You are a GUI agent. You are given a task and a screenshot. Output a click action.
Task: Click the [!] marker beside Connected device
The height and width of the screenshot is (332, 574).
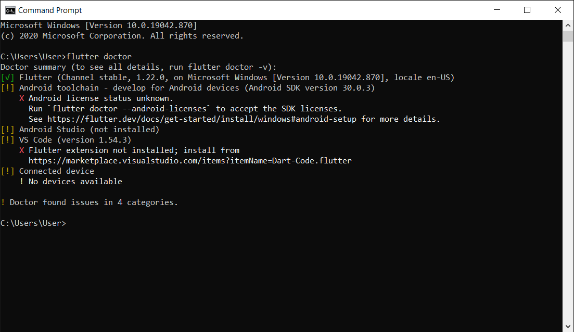coord(7,171)
